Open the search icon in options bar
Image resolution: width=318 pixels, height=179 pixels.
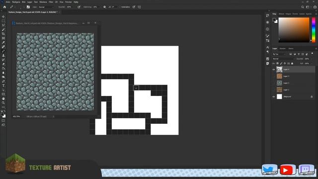point(303,7)
